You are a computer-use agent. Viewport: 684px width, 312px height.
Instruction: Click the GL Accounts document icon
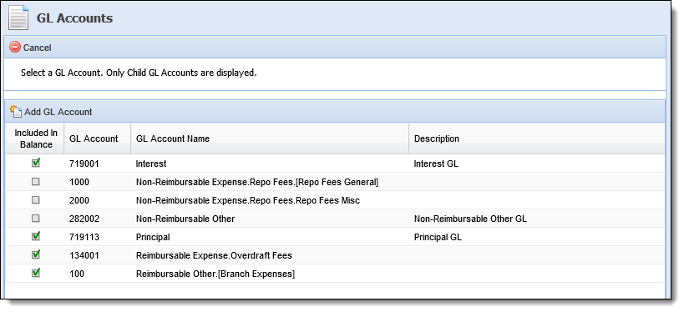coord(18,18)
